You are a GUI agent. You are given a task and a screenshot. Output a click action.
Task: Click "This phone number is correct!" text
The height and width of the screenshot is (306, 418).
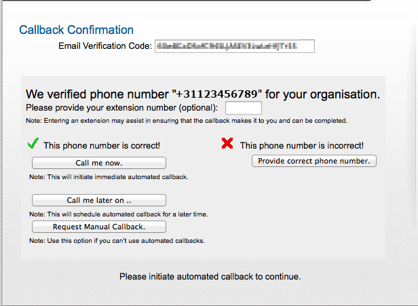point(102,145)
